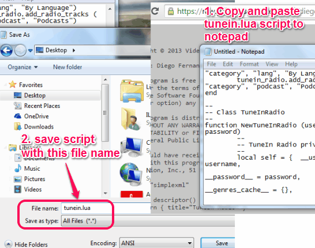Click the Desktop breadcrumb in address bar
Screen dimensions: 315x248
[x=56, y=50]
